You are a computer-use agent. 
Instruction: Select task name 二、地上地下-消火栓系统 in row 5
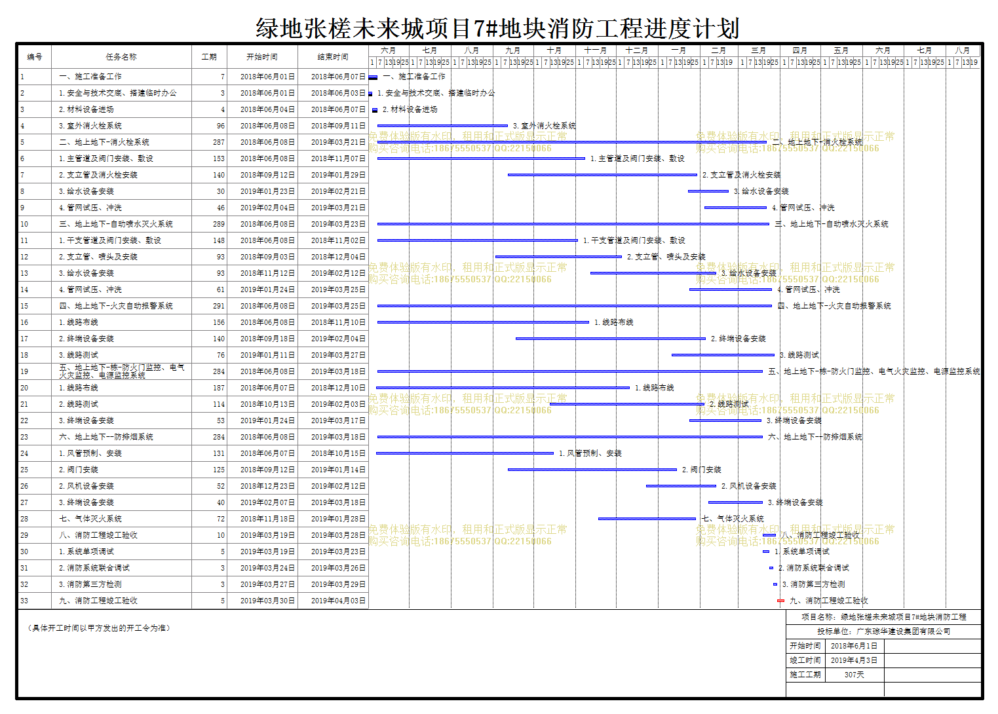pos(104,142)
